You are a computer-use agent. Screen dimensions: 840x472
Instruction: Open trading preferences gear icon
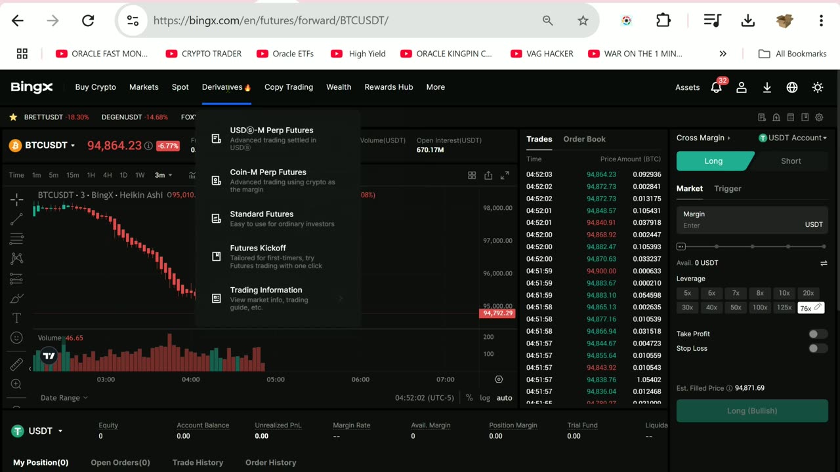coord(819,118)
